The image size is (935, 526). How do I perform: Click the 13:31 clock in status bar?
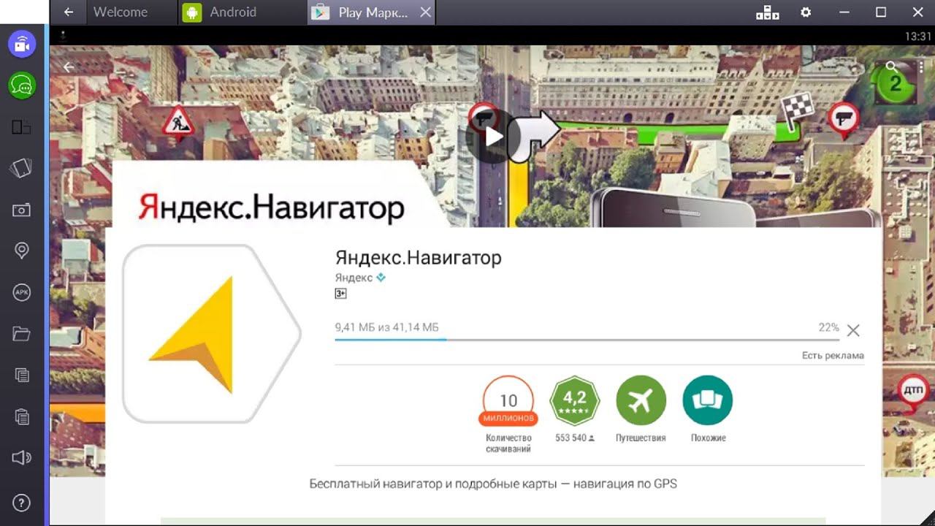[x=917, y=36]
